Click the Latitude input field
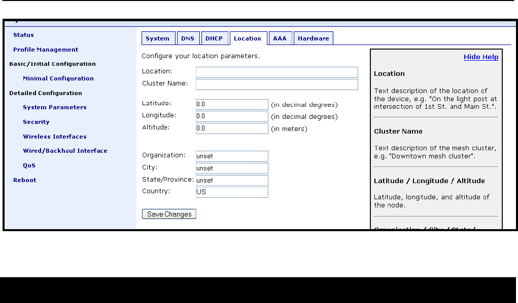This screenshot has height=303, width=518. [x=232, y=104]
